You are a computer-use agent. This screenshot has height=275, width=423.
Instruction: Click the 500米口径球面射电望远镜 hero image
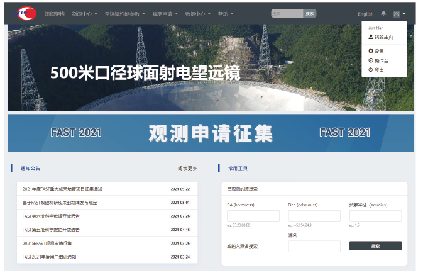(211, 67)
